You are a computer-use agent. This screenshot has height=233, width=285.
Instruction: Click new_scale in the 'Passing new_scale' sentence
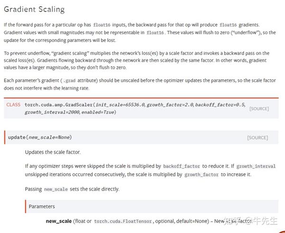point(56,189)
